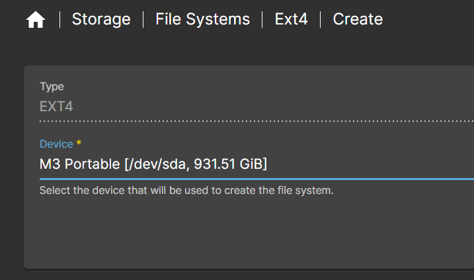The height and width of the screenshot is (280, 474).
Task: Click the dotted underline beneath EXT4
Action: coord(257,121)
